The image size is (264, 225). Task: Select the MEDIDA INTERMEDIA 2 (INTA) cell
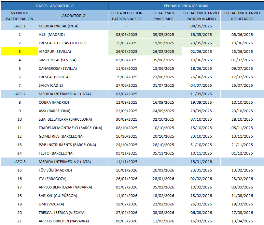point(73,162)
